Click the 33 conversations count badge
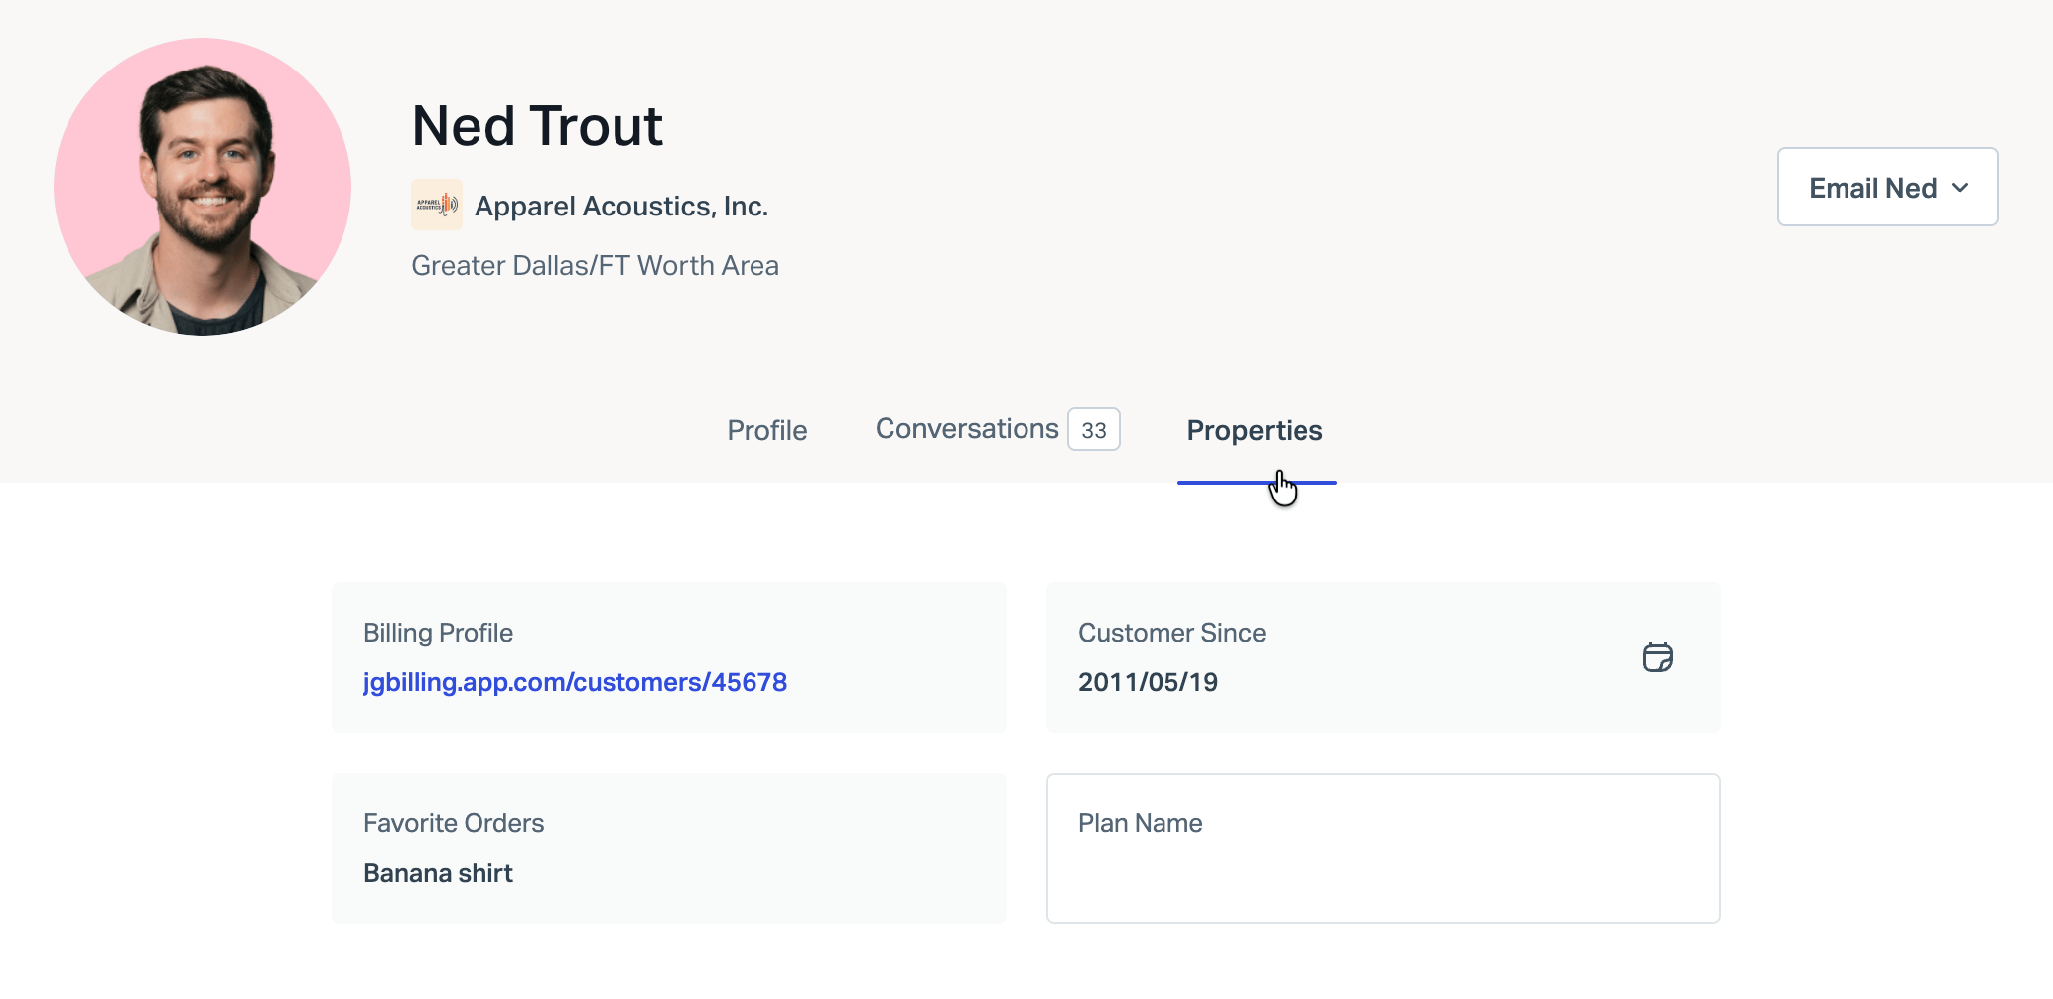Screen dimensions: 2053x999 coord(1093,430)
